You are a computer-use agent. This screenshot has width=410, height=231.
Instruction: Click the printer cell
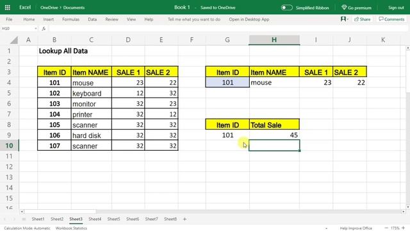click(91, 114)
